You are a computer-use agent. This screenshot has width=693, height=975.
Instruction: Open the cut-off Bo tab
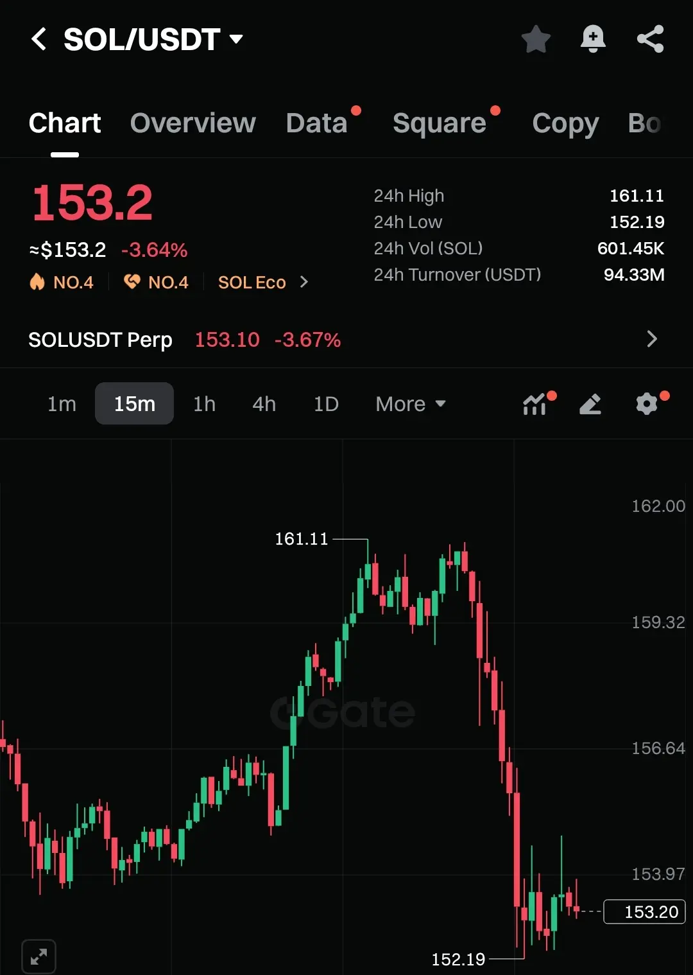coord(644,123)
